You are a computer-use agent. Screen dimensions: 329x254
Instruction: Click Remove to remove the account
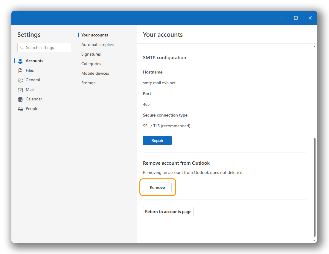pos(157,187)
